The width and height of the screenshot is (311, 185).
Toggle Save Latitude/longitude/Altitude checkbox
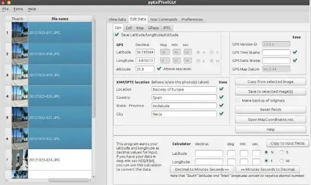click(x=117, y=35)
